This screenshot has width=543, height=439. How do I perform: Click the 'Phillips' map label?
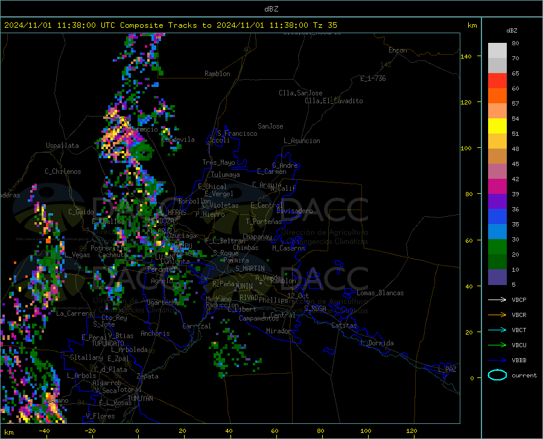point(273,300)
